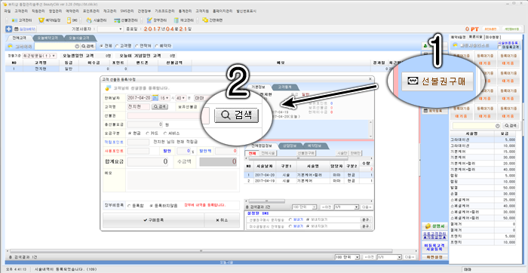Open 고객관리 from the toolbar
The height and width of the screenshot is (273, 528).
(22, 20)
